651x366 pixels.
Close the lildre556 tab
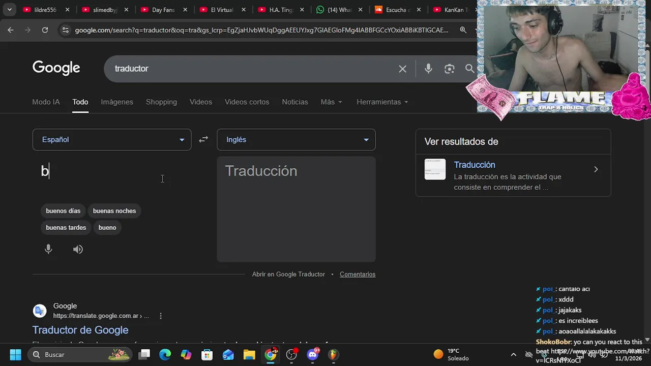[x=67, y=10]
